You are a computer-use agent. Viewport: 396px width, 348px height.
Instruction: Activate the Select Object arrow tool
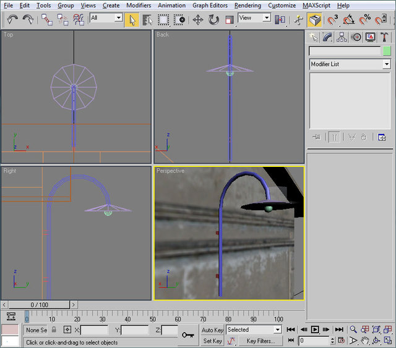(131, 19)
